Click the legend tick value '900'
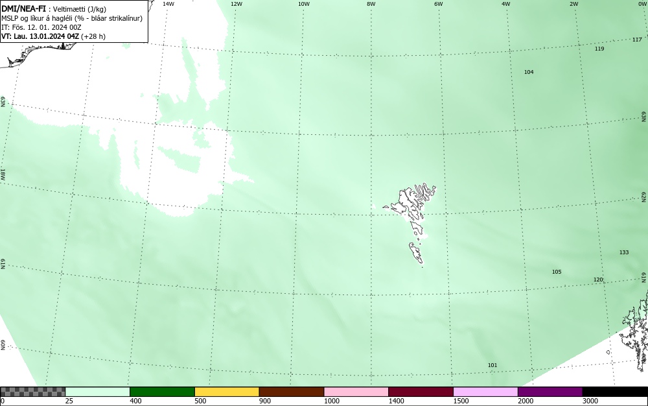Viewport: 648px width, 406px height. click(265, 401)
